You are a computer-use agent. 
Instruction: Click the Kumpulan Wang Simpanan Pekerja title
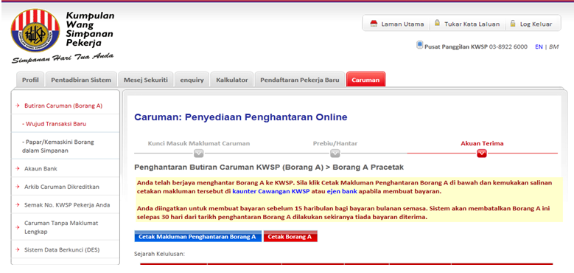pyautogui.click(x=90, y=30)
